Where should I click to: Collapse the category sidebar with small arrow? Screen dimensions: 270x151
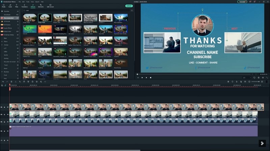pyautogui.click(x=21, y=44)
